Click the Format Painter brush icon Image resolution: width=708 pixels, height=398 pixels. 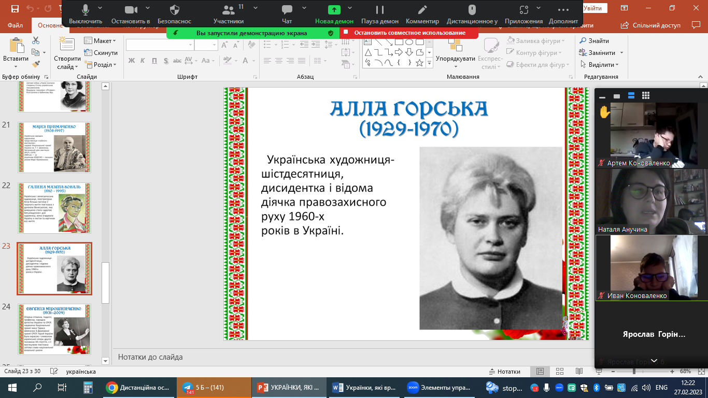click(36, 64)
